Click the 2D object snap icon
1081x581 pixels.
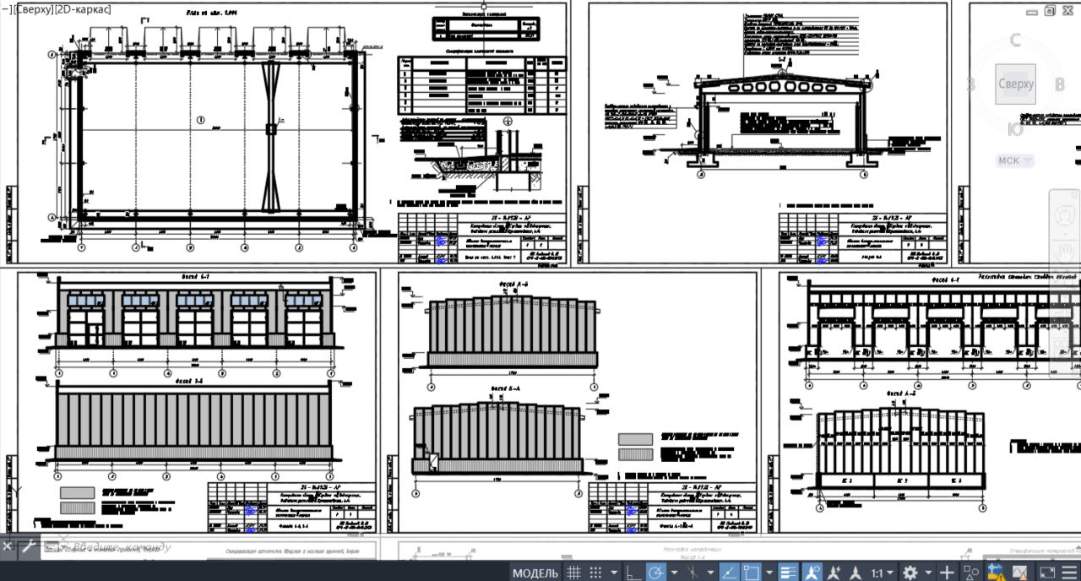click(x=751, y=573)
